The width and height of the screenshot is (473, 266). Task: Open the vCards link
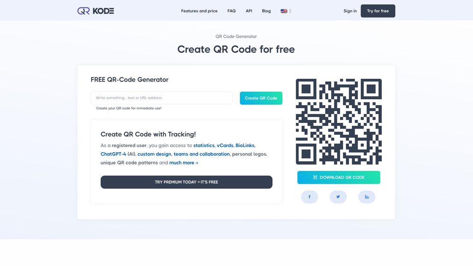tap(225, 145)
